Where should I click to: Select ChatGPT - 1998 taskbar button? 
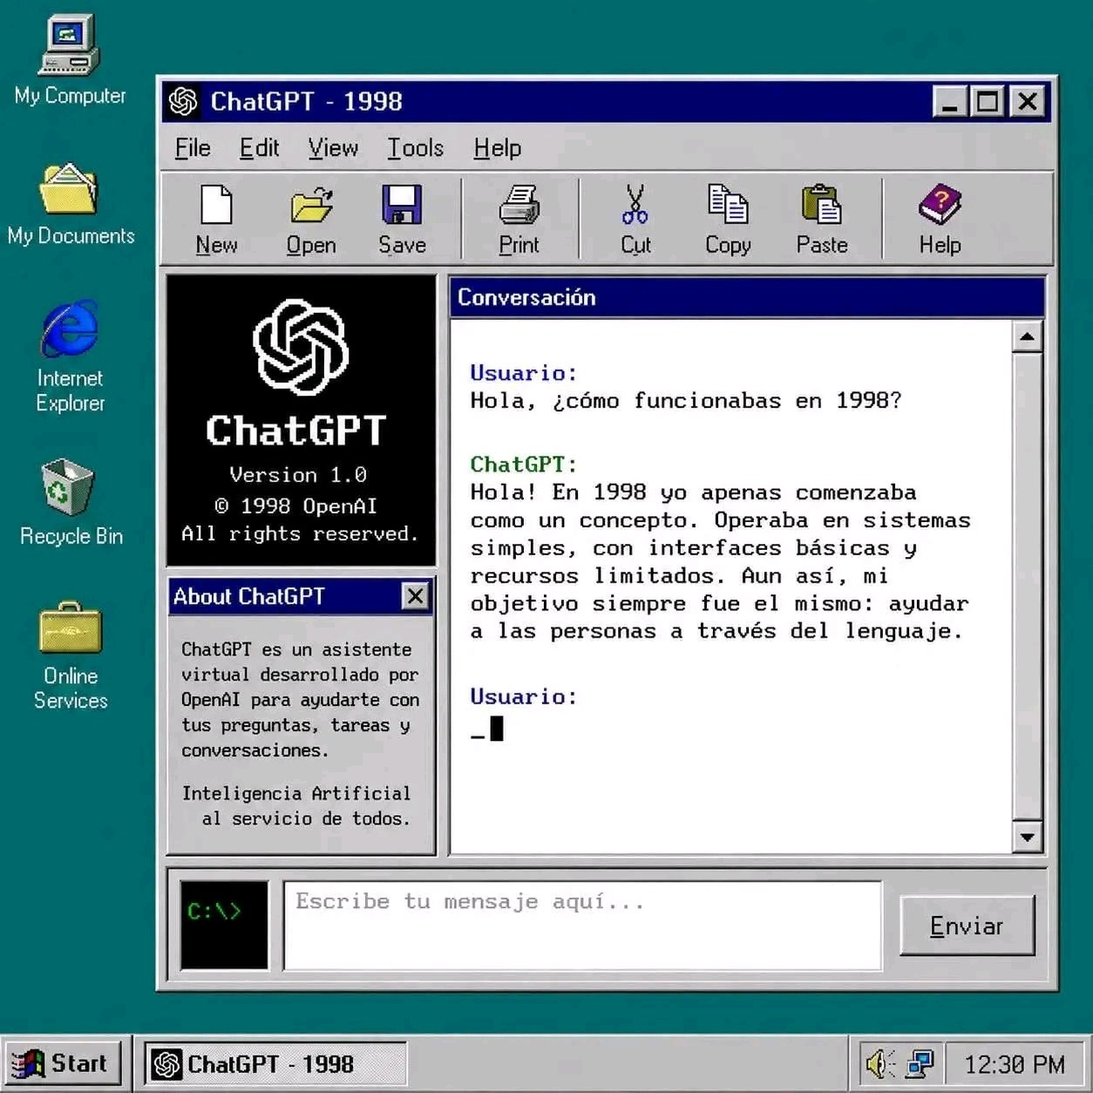click(275, 1064)
